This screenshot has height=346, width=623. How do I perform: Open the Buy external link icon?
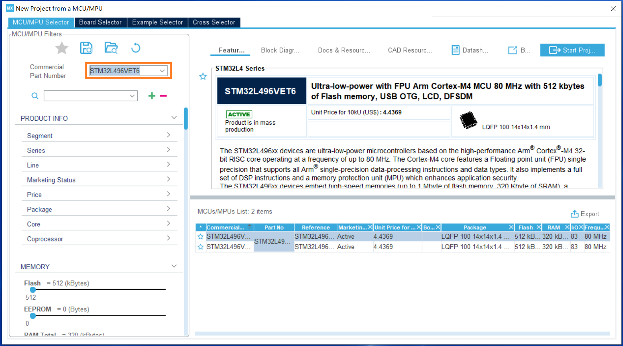click(512, 50)
